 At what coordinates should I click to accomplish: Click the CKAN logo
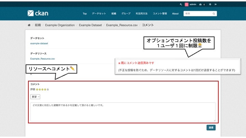[x=38, y=13]
